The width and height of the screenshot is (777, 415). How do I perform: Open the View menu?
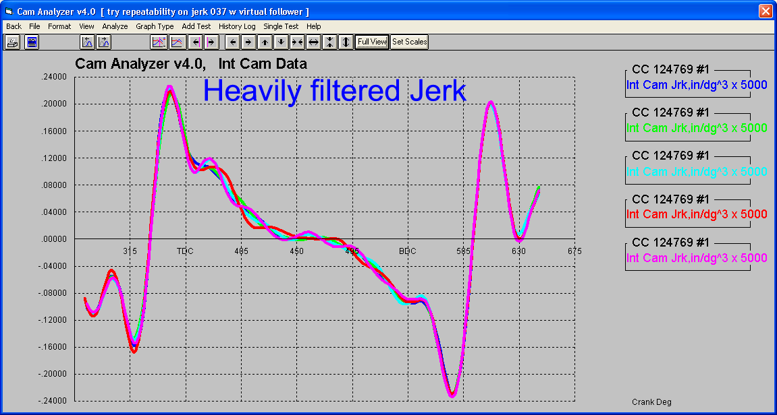pyautogui.click(x=86, y=26)
